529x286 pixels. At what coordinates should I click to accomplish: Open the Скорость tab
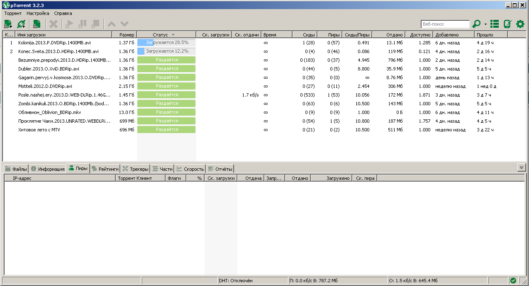point(190,169)
